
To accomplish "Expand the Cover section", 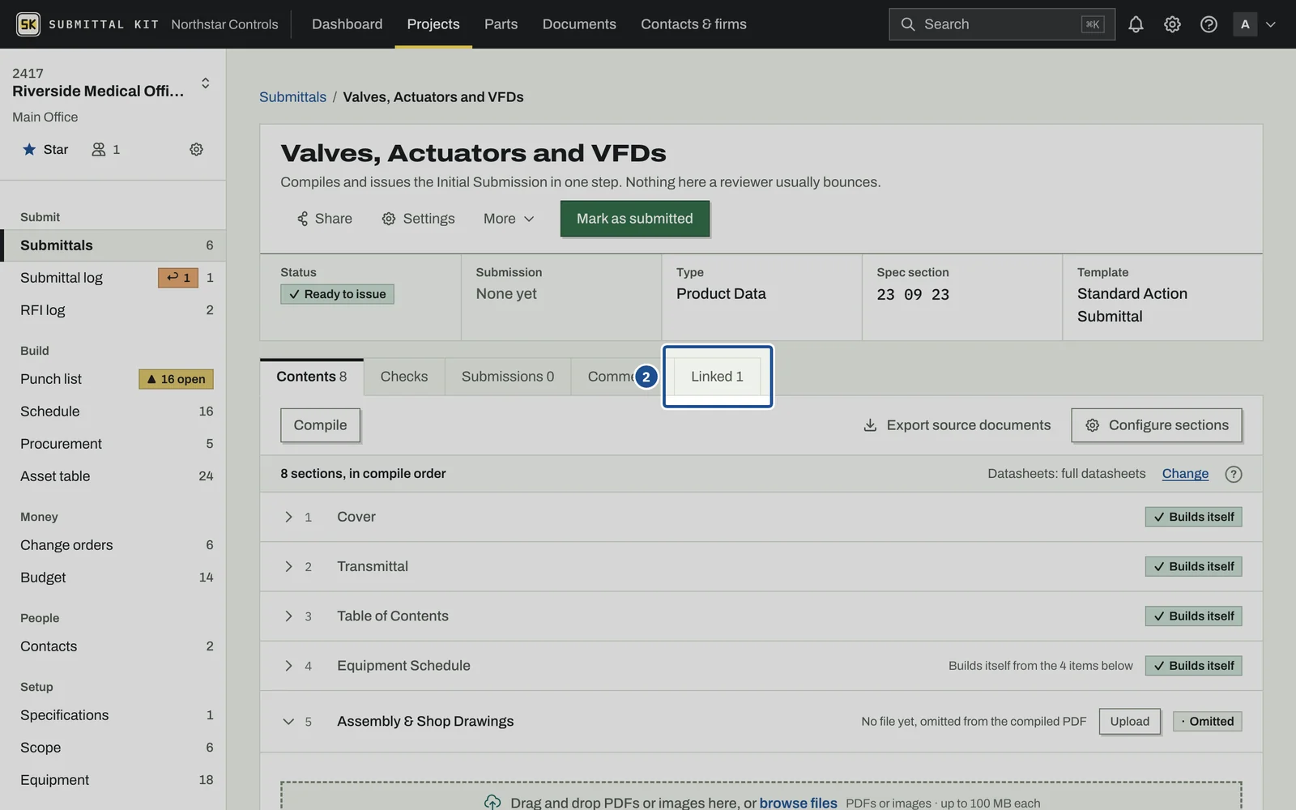I will (x=288, y=517).
